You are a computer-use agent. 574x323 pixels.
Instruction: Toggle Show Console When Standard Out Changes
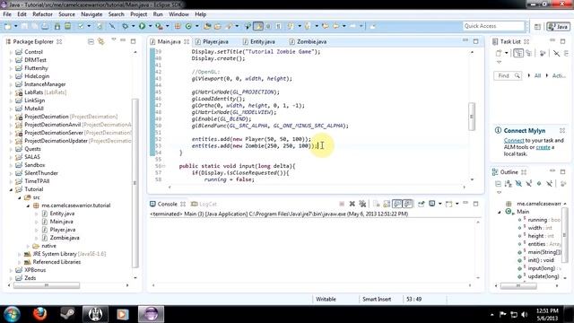click(x=397, y=204)
